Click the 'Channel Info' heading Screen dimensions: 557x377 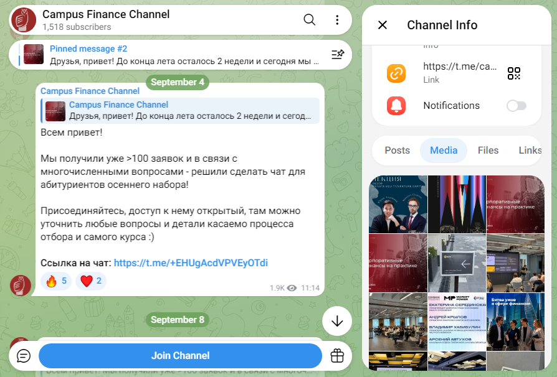(x=442, y=25)
